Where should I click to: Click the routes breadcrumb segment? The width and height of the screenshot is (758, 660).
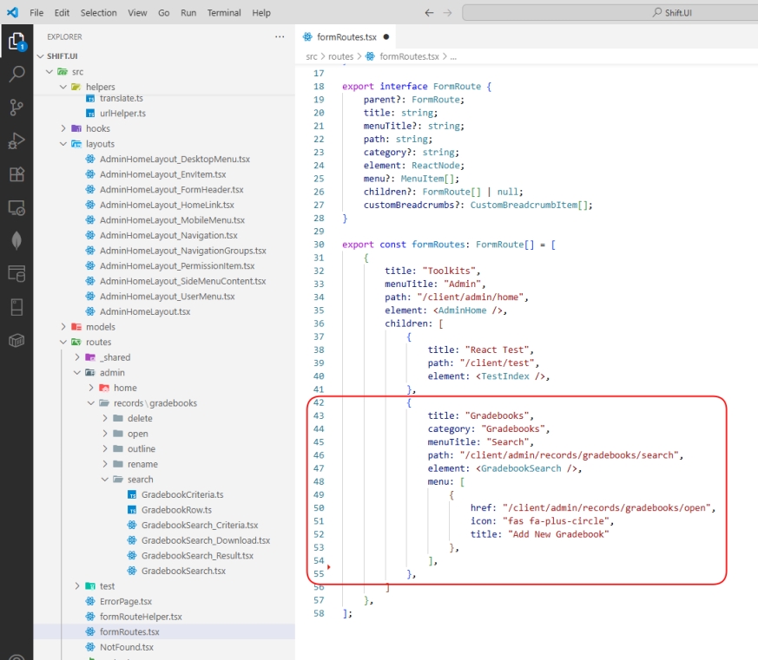click(341, 56)
